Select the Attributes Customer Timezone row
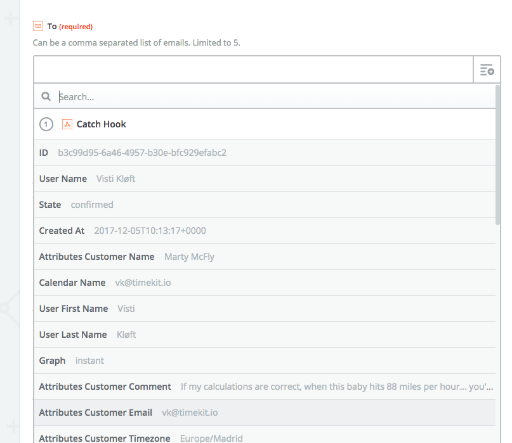 pyautogui.click(x=265, y=435)
